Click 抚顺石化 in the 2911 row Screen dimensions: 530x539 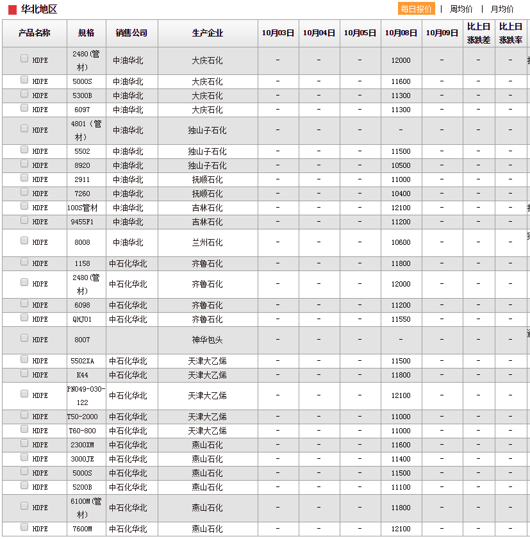[x=207, y=180]
